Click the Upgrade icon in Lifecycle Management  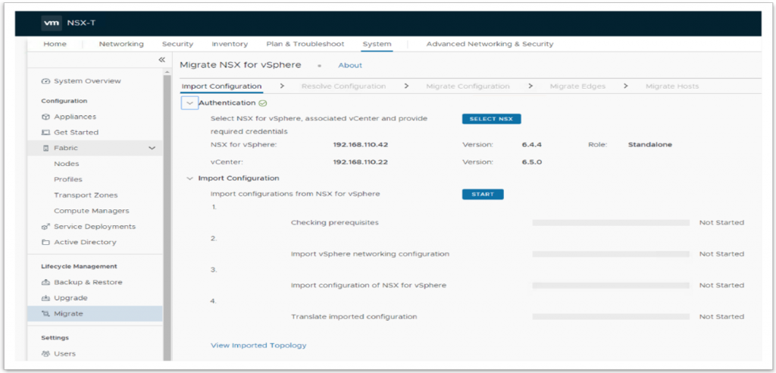[46, 298]
